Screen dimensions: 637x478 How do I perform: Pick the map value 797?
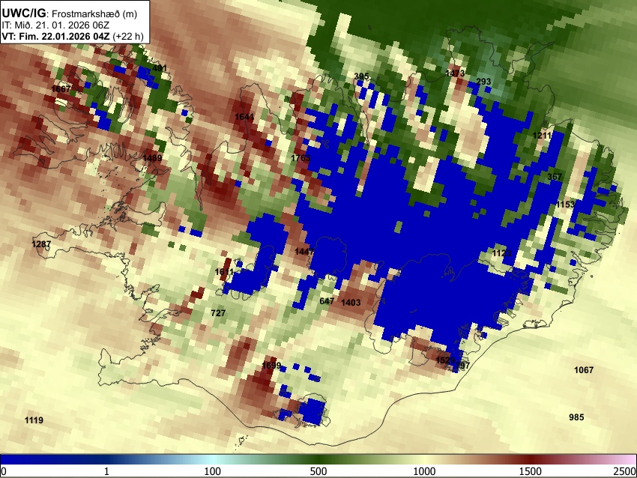pos(462,366)
